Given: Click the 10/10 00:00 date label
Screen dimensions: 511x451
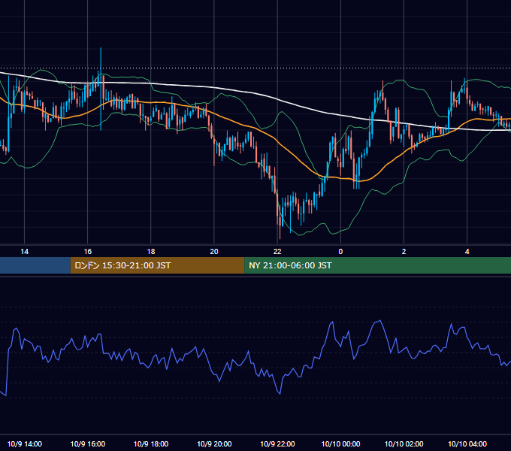Looking at the screenshot, I should pos(340,443).
